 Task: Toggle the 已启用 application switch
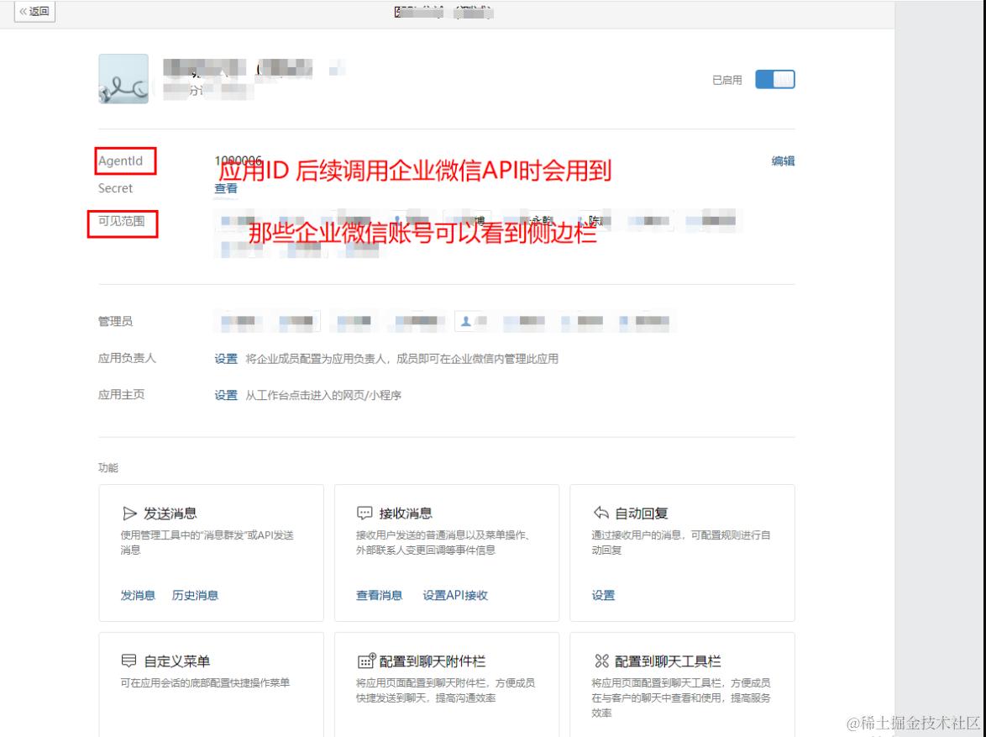tap(774, 79)
